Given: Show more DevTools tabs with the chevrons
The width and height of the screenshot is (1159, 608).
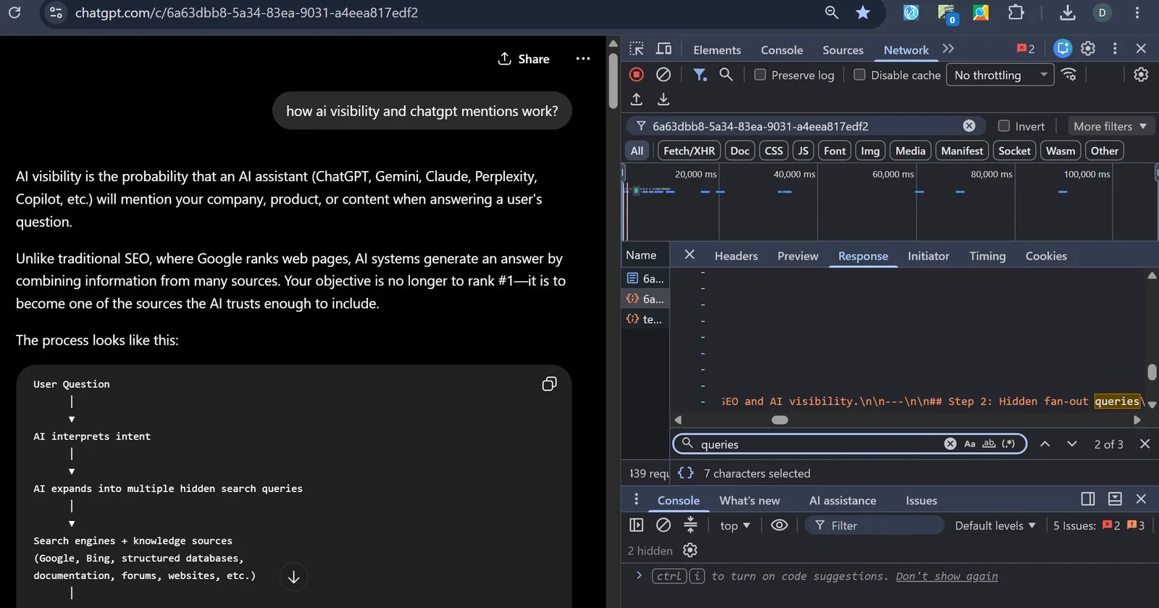Looking at the screenshot, I should coord(948,49).
